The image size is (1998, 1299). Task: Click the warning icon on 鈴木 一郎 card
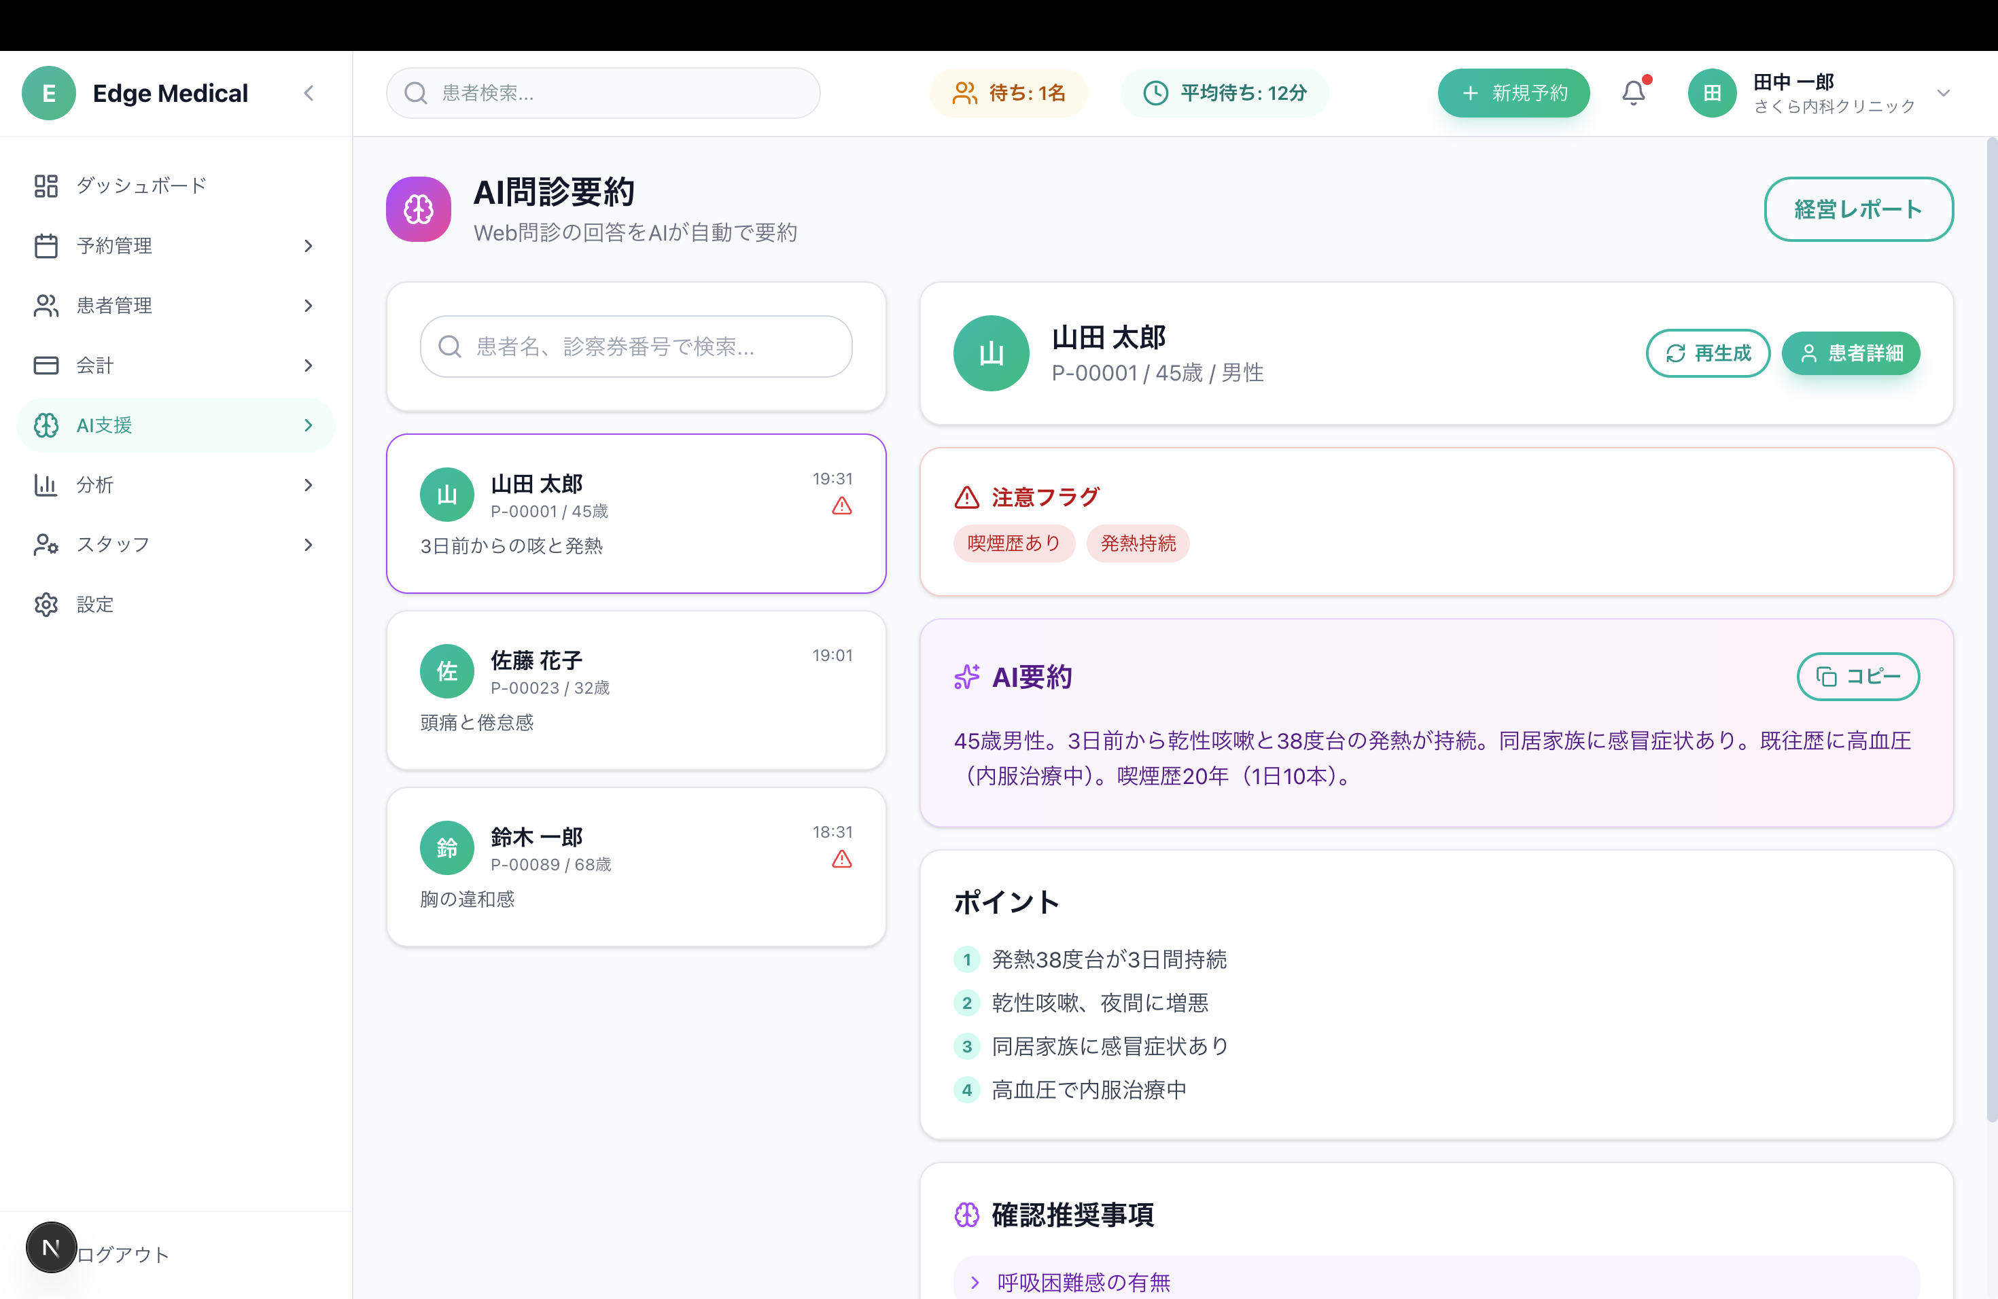841,859
